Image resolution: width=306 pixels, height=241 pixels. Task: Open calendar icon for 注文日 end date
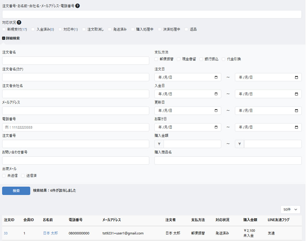[296, 77]
